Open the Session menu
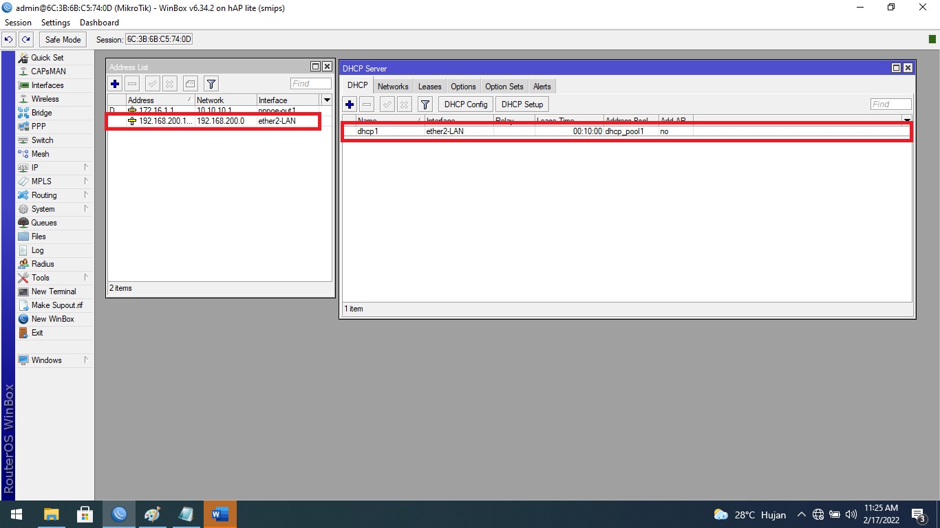 (x=18, y=23)
